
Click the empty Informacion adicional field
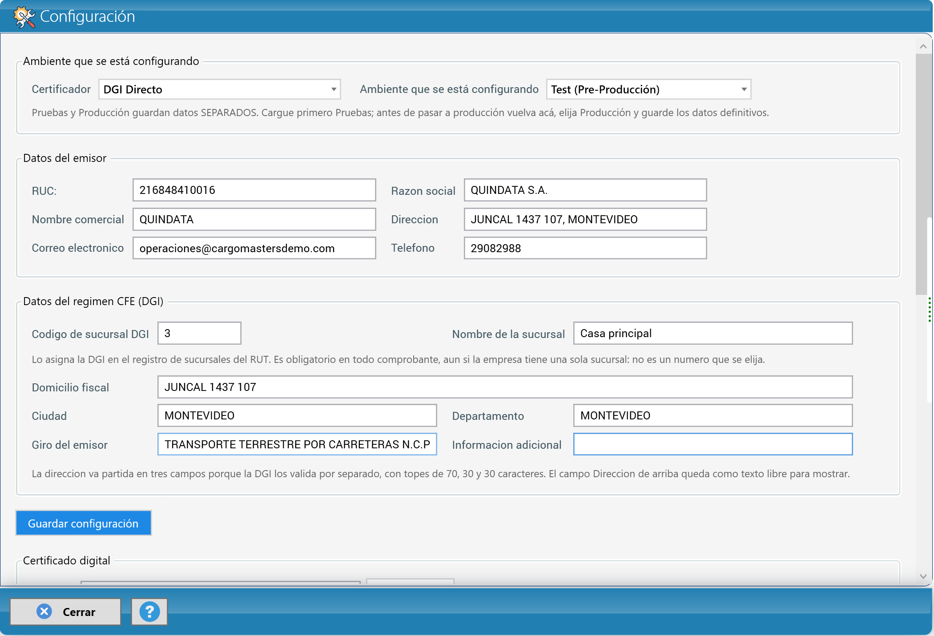click(713, 444)
